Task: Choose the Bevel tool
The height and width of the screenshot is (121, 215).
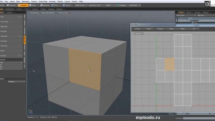Action: (11, 51)
